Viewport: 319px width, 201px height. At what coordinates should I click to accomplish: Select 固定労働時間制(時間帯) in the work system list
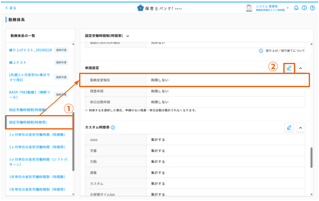28,122
